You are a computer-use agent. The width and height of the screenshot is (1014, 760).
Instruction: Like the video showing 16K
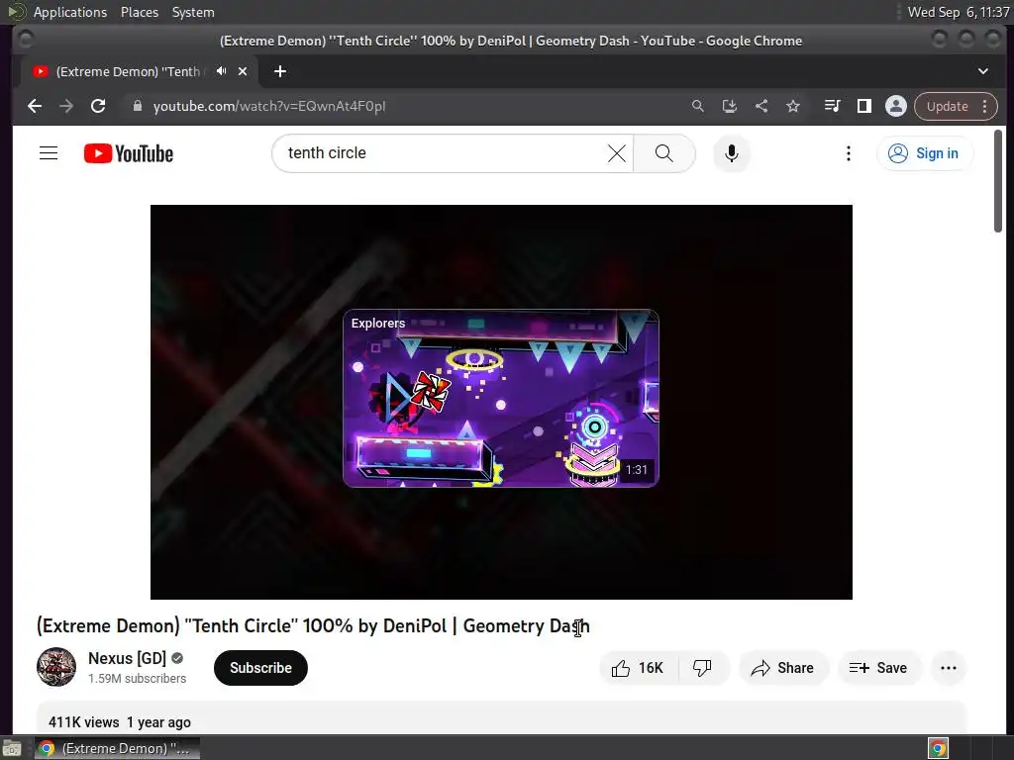coord(639,668)
